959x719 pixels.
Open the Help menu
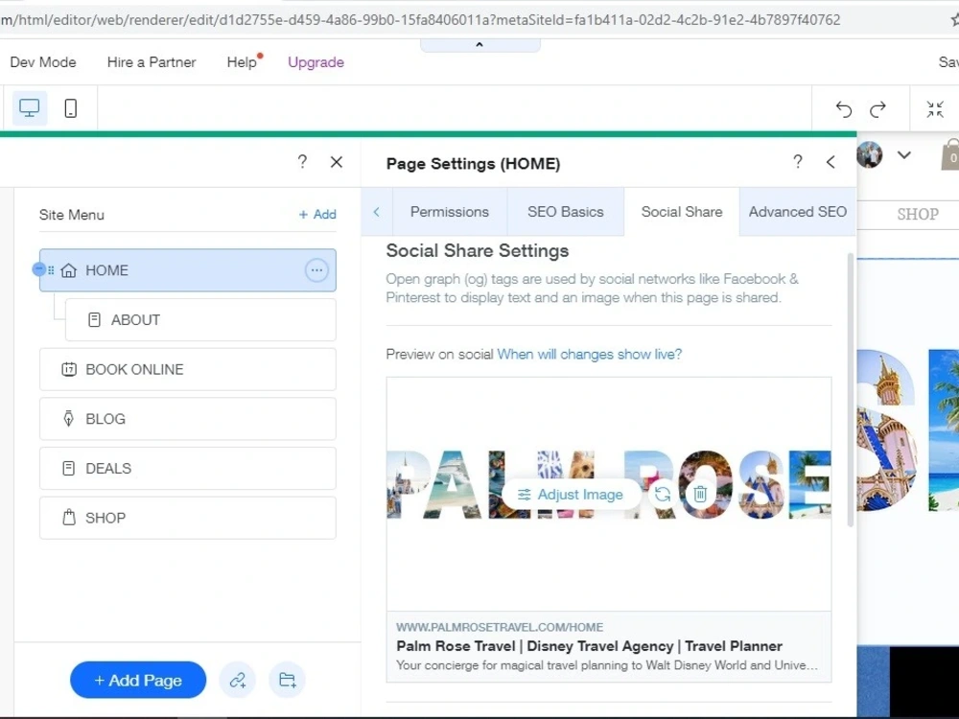pyautogui.click(x=243, y=62)
